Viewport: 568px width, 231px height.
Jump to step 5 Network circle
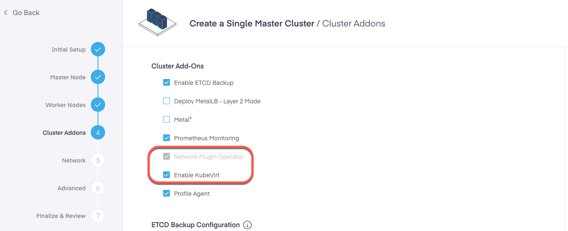98,160
